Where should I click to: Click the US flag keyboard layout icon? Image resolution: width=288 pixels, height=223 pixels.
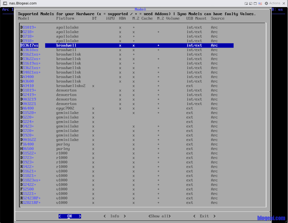260,3
